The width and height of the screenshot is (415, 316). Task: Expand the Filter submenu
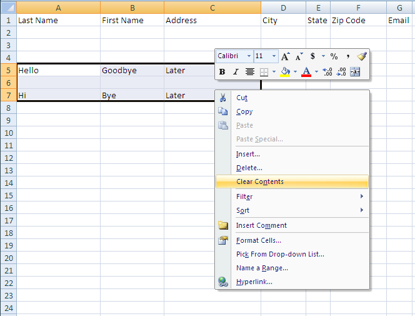(x=292, y=196)
